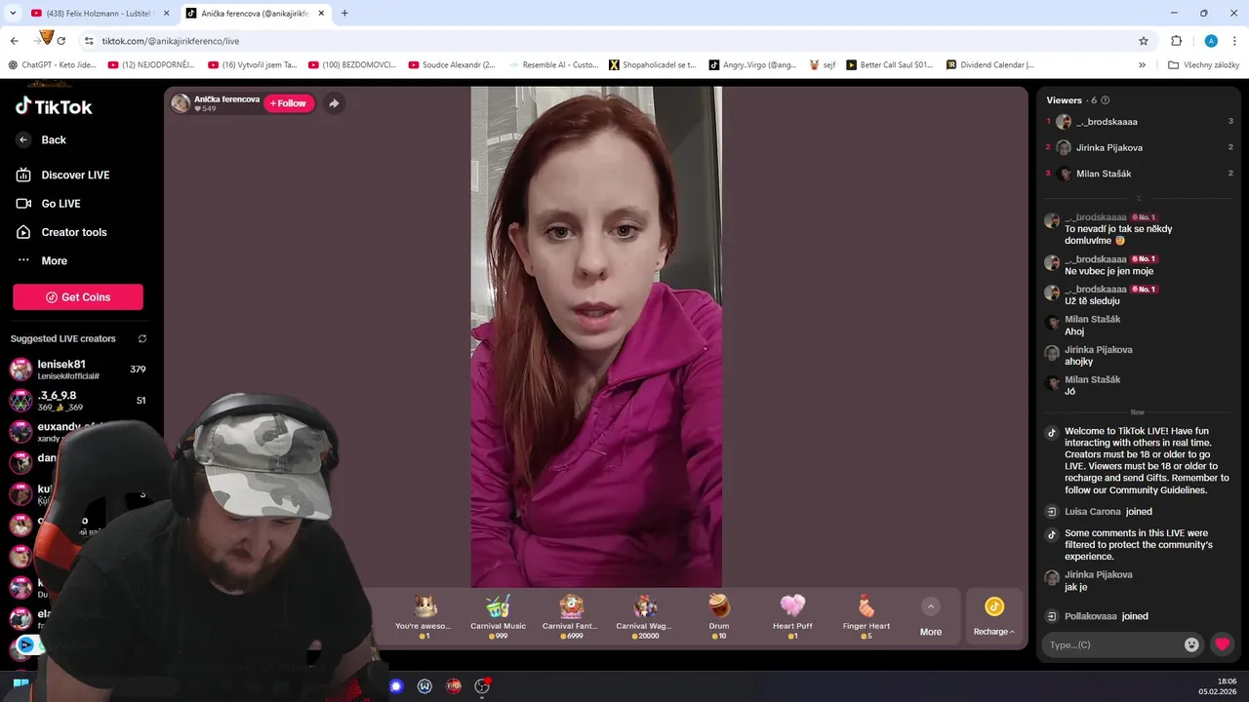Send the Finger Heart gift
1249x702 pixels.
[x=866, y=617]
